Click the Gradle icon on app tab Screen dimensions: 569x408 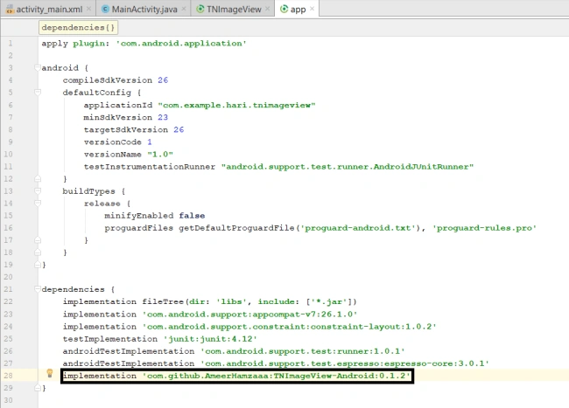click(x=284, y=9)
